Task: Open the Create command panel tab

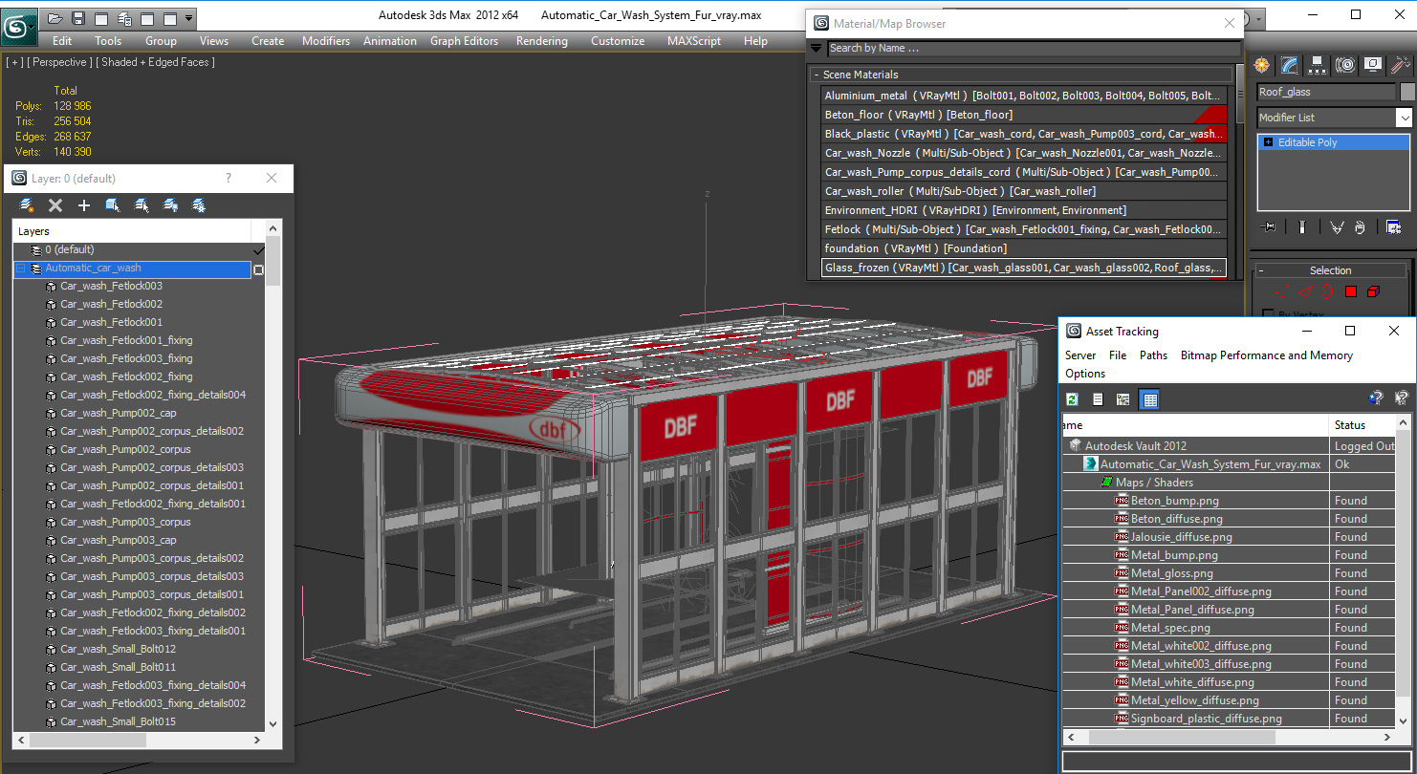Action: point(1262,65)
